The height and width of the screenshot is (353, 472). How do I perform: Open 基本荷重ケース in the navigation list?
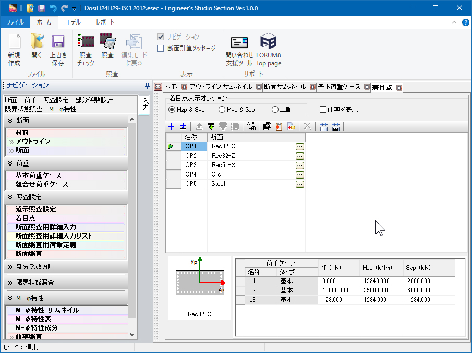[x=66, y=175]
